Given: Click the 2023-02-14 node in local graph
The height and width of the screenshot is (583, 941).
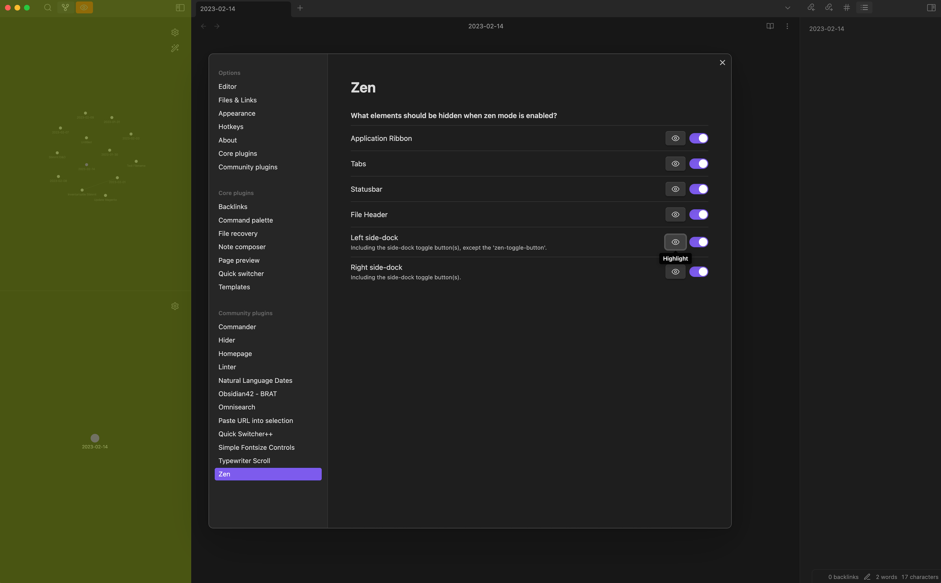Looking at the screenshot, I should point(95,438).
